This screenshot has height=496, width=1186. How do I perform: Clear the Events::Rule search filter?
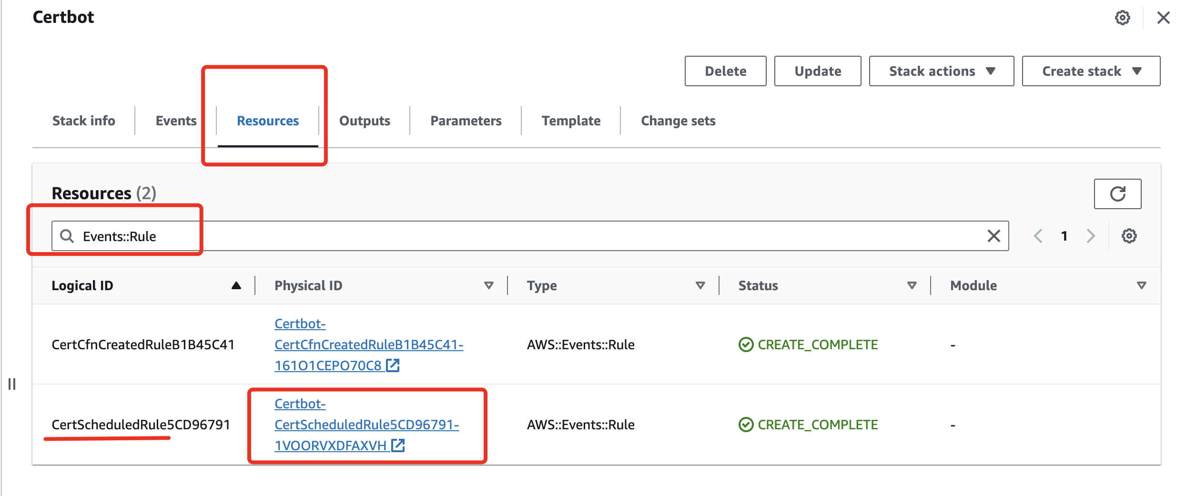point(993,236)
